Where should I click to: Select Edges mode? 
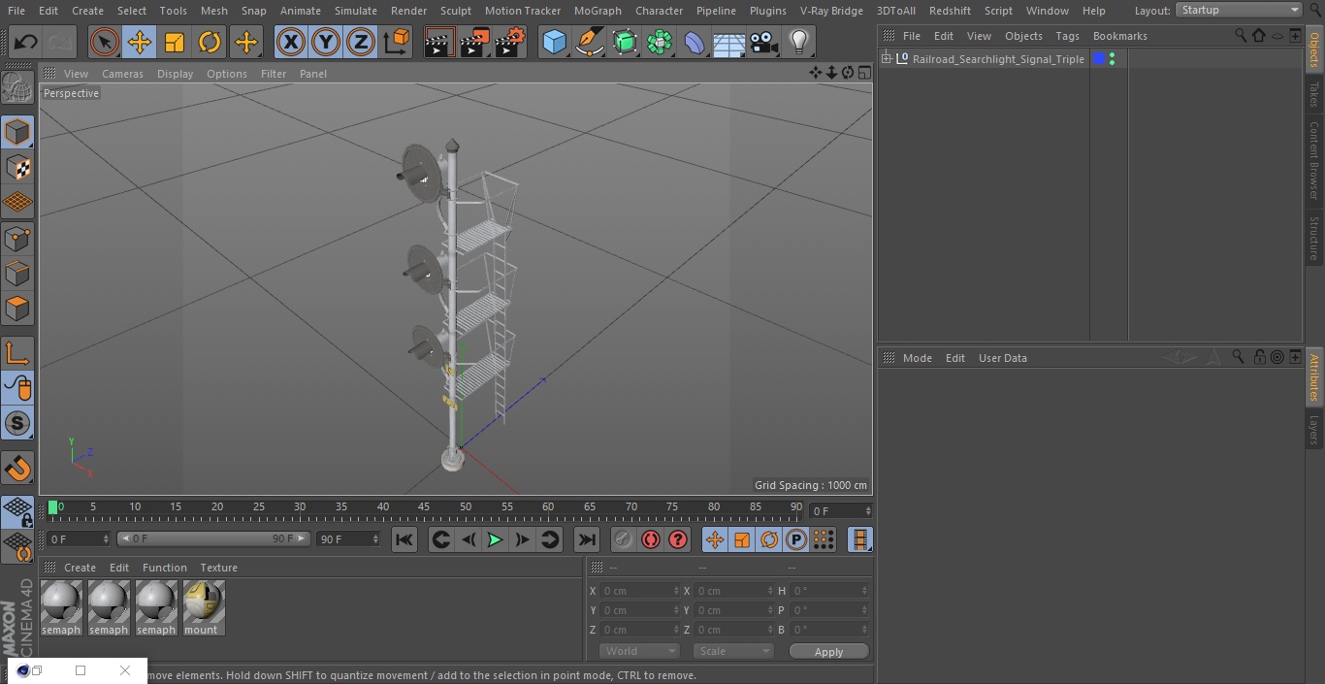tap(17, 274)
